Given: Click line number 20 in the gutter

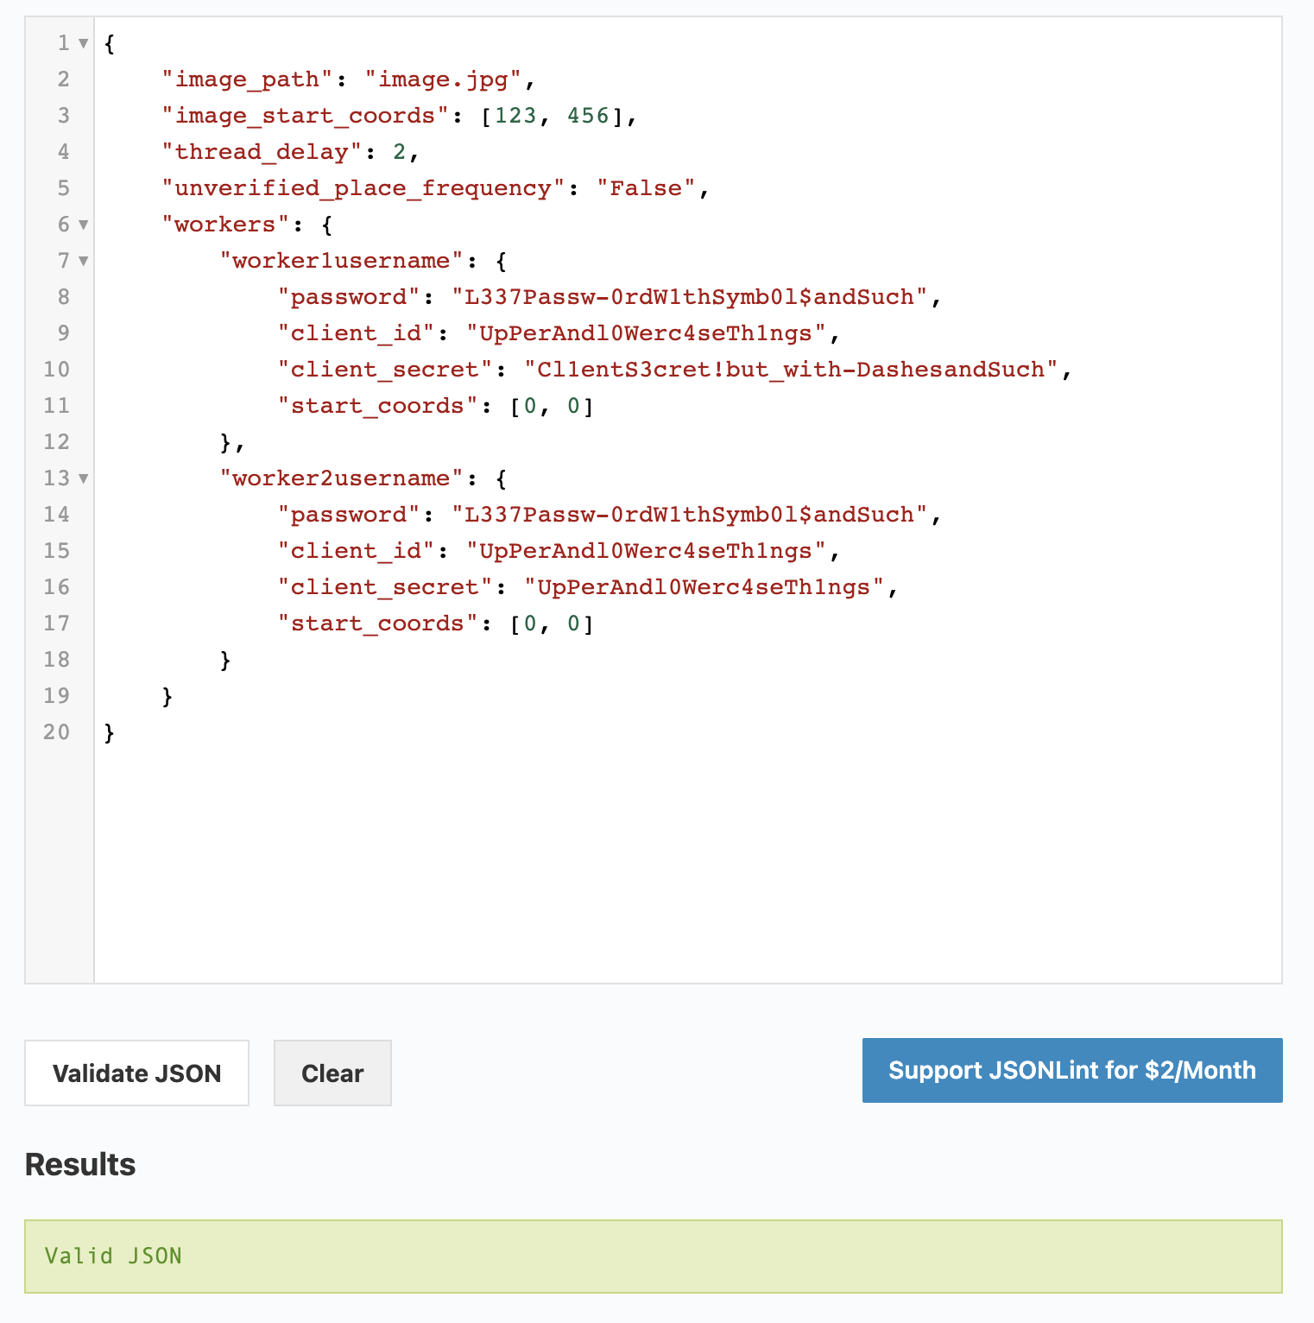Looking at the screenshot, I should (x=56, y=732).
